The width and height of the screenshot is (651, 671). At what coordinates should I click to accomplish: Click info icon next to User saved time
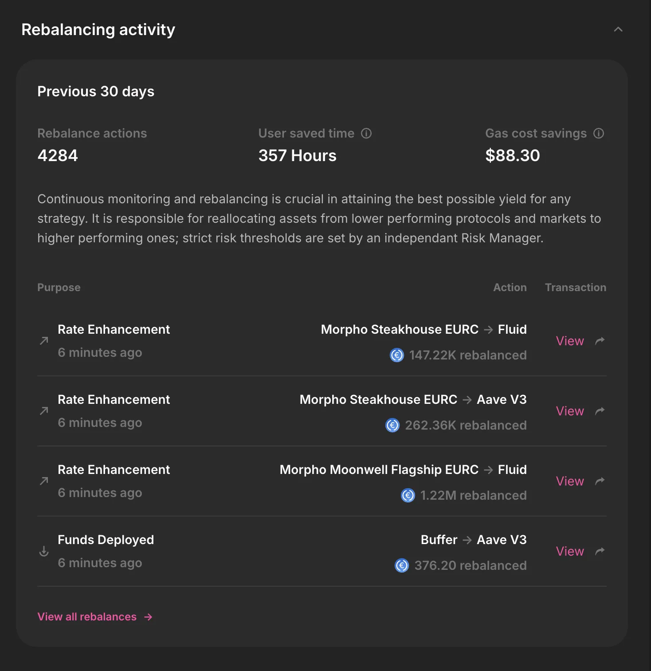click(x=366, y=134)
